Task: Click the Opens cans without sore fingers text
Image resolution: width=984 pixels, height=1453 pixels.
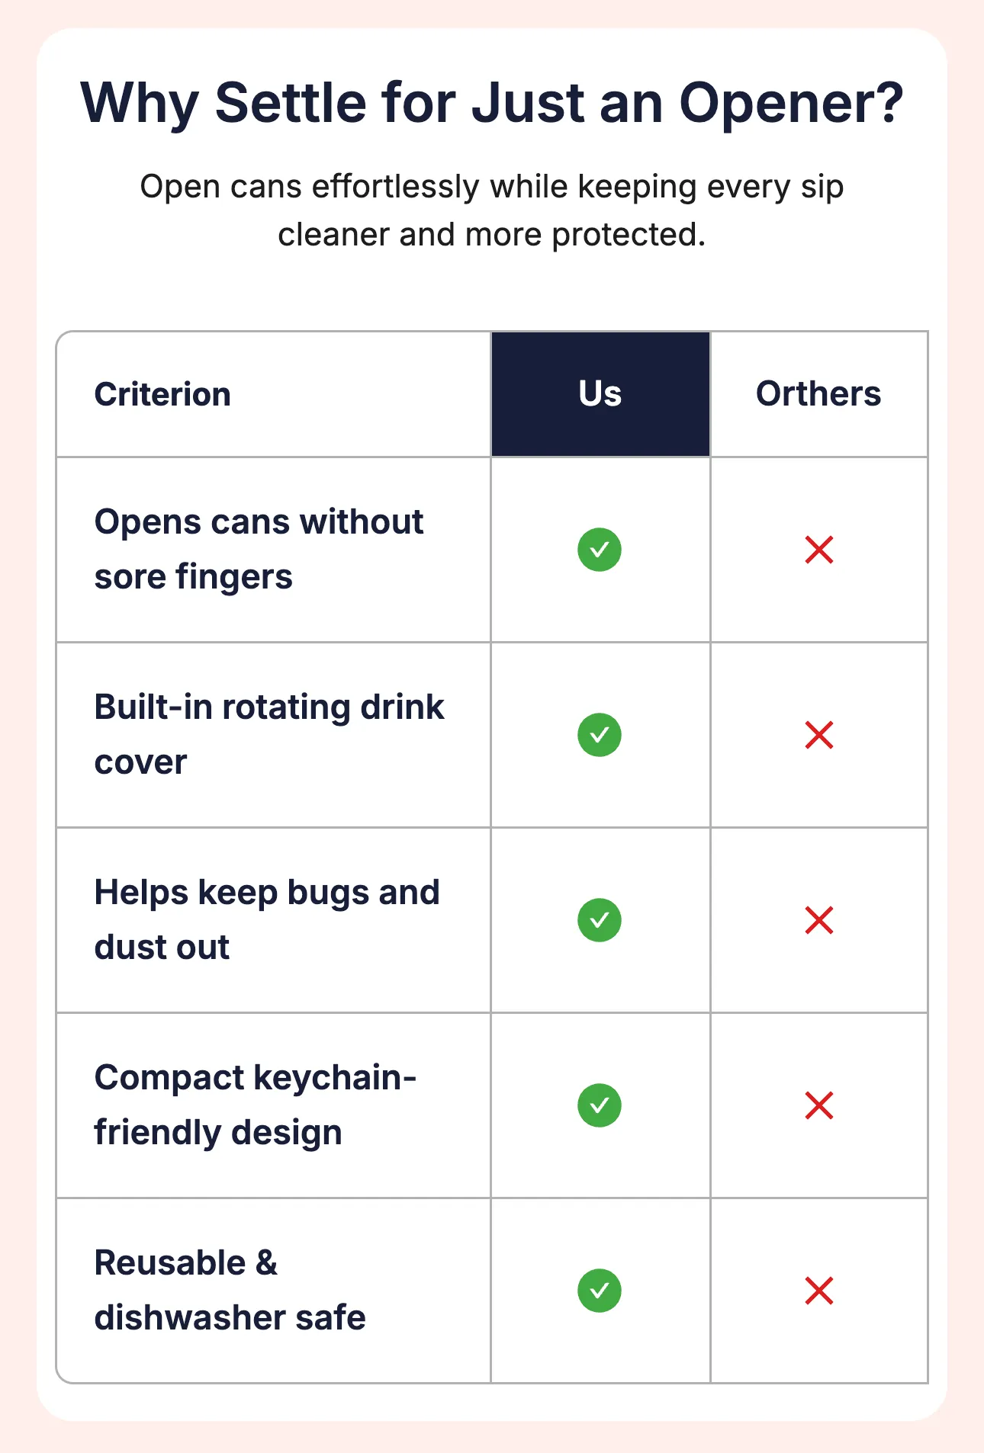Action: tap(259, 550)
